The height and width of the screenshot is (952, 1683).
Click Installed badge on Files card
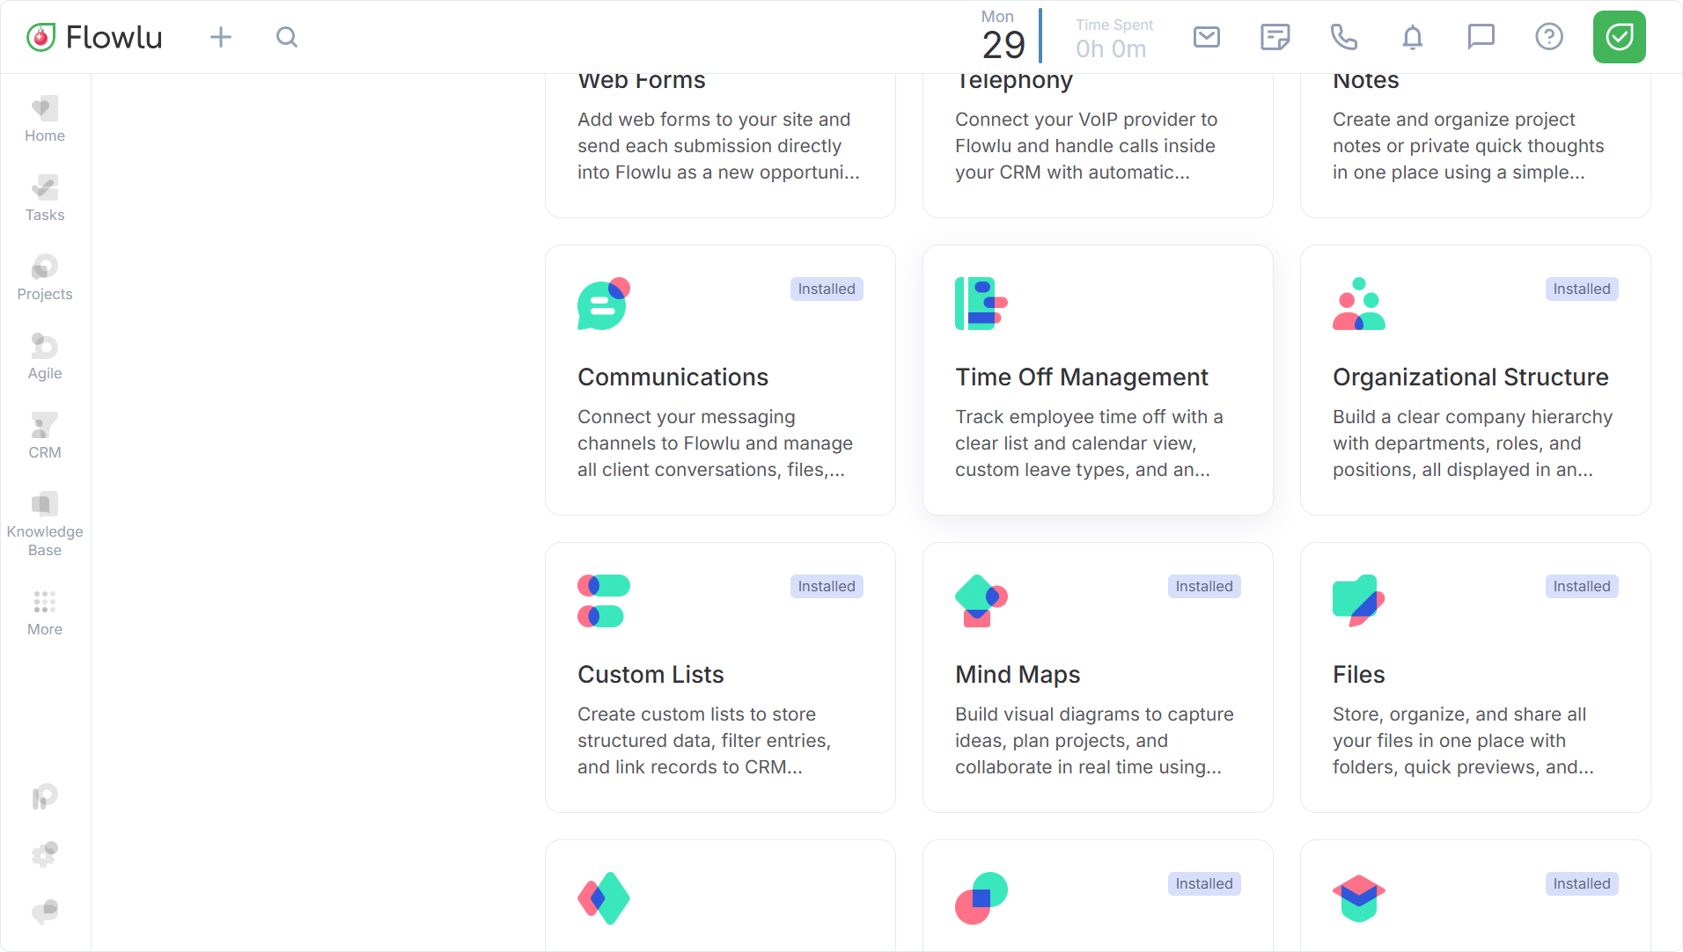click(1581, 587)
